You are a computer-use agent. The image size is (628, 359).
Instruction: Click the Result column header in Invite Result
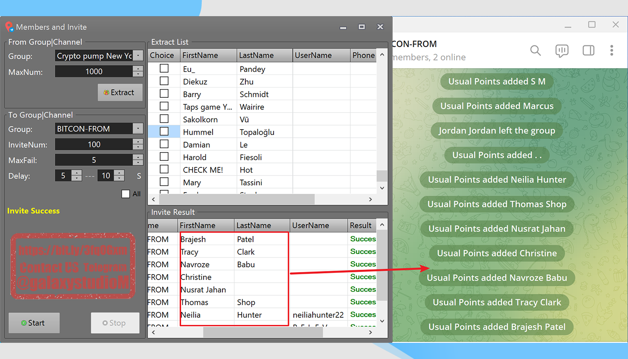[x=361, y=225]
